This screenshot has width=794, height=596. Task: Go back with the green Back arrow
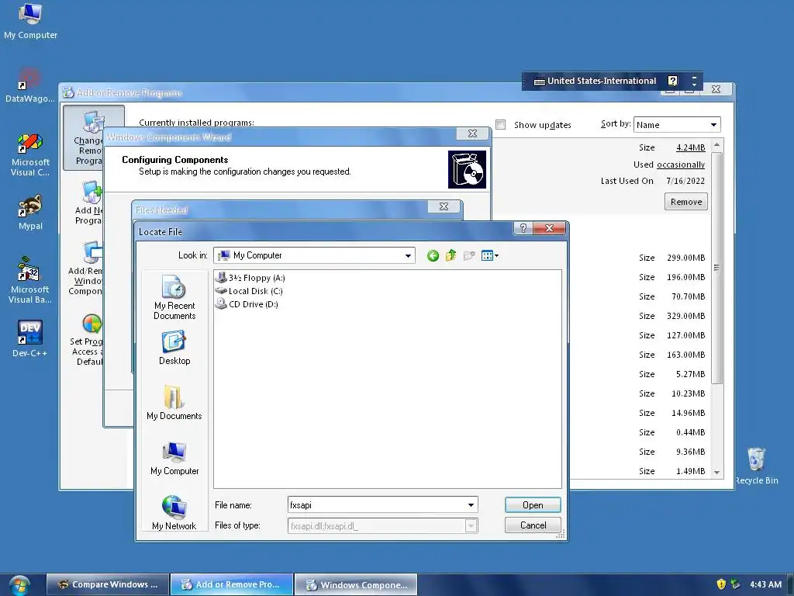click(x=433, y=256)
